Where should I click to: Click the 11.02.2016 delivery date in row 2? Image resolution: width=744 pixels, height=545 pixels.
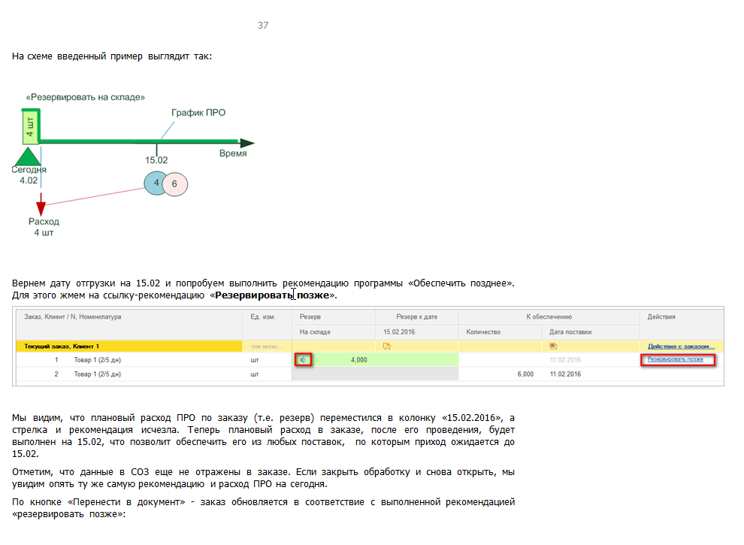[x=565, y=374]
